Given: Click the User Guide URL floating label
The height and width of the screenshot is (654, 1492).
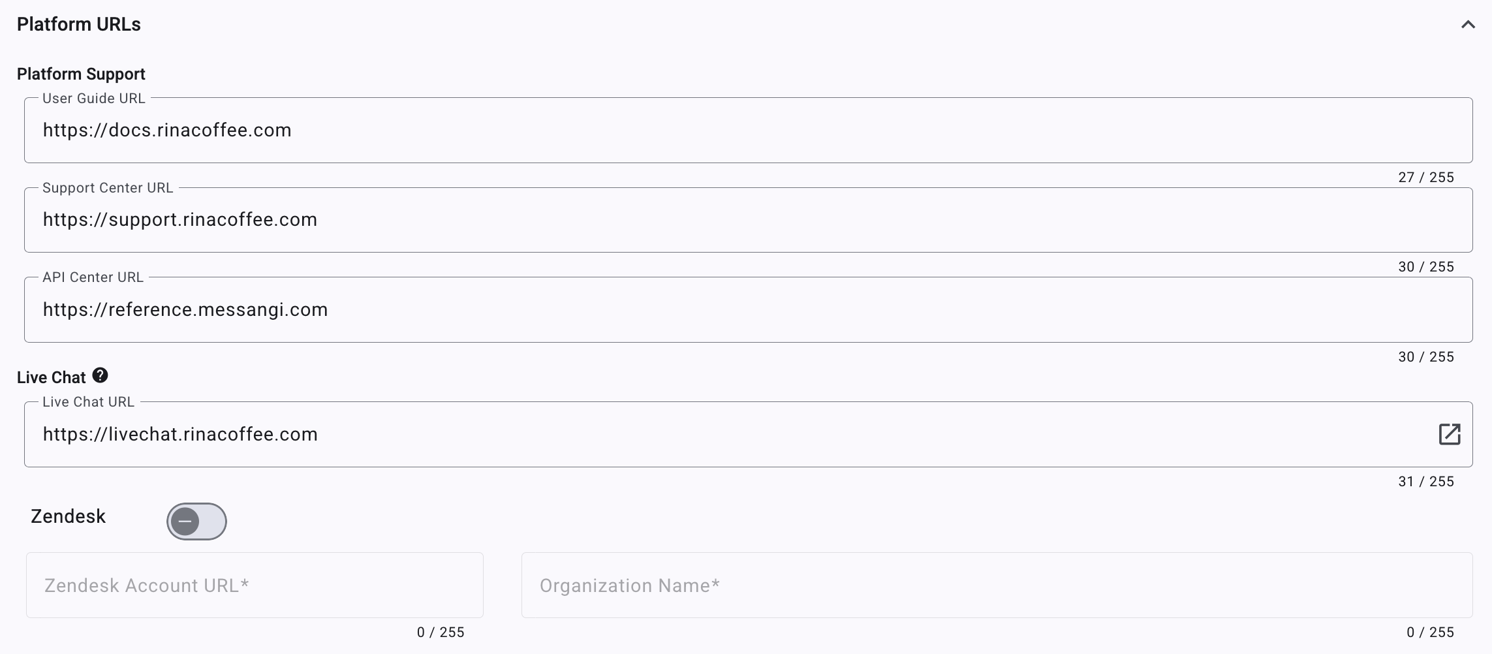Looking at the screenshot, I should (x=94, y=99).
